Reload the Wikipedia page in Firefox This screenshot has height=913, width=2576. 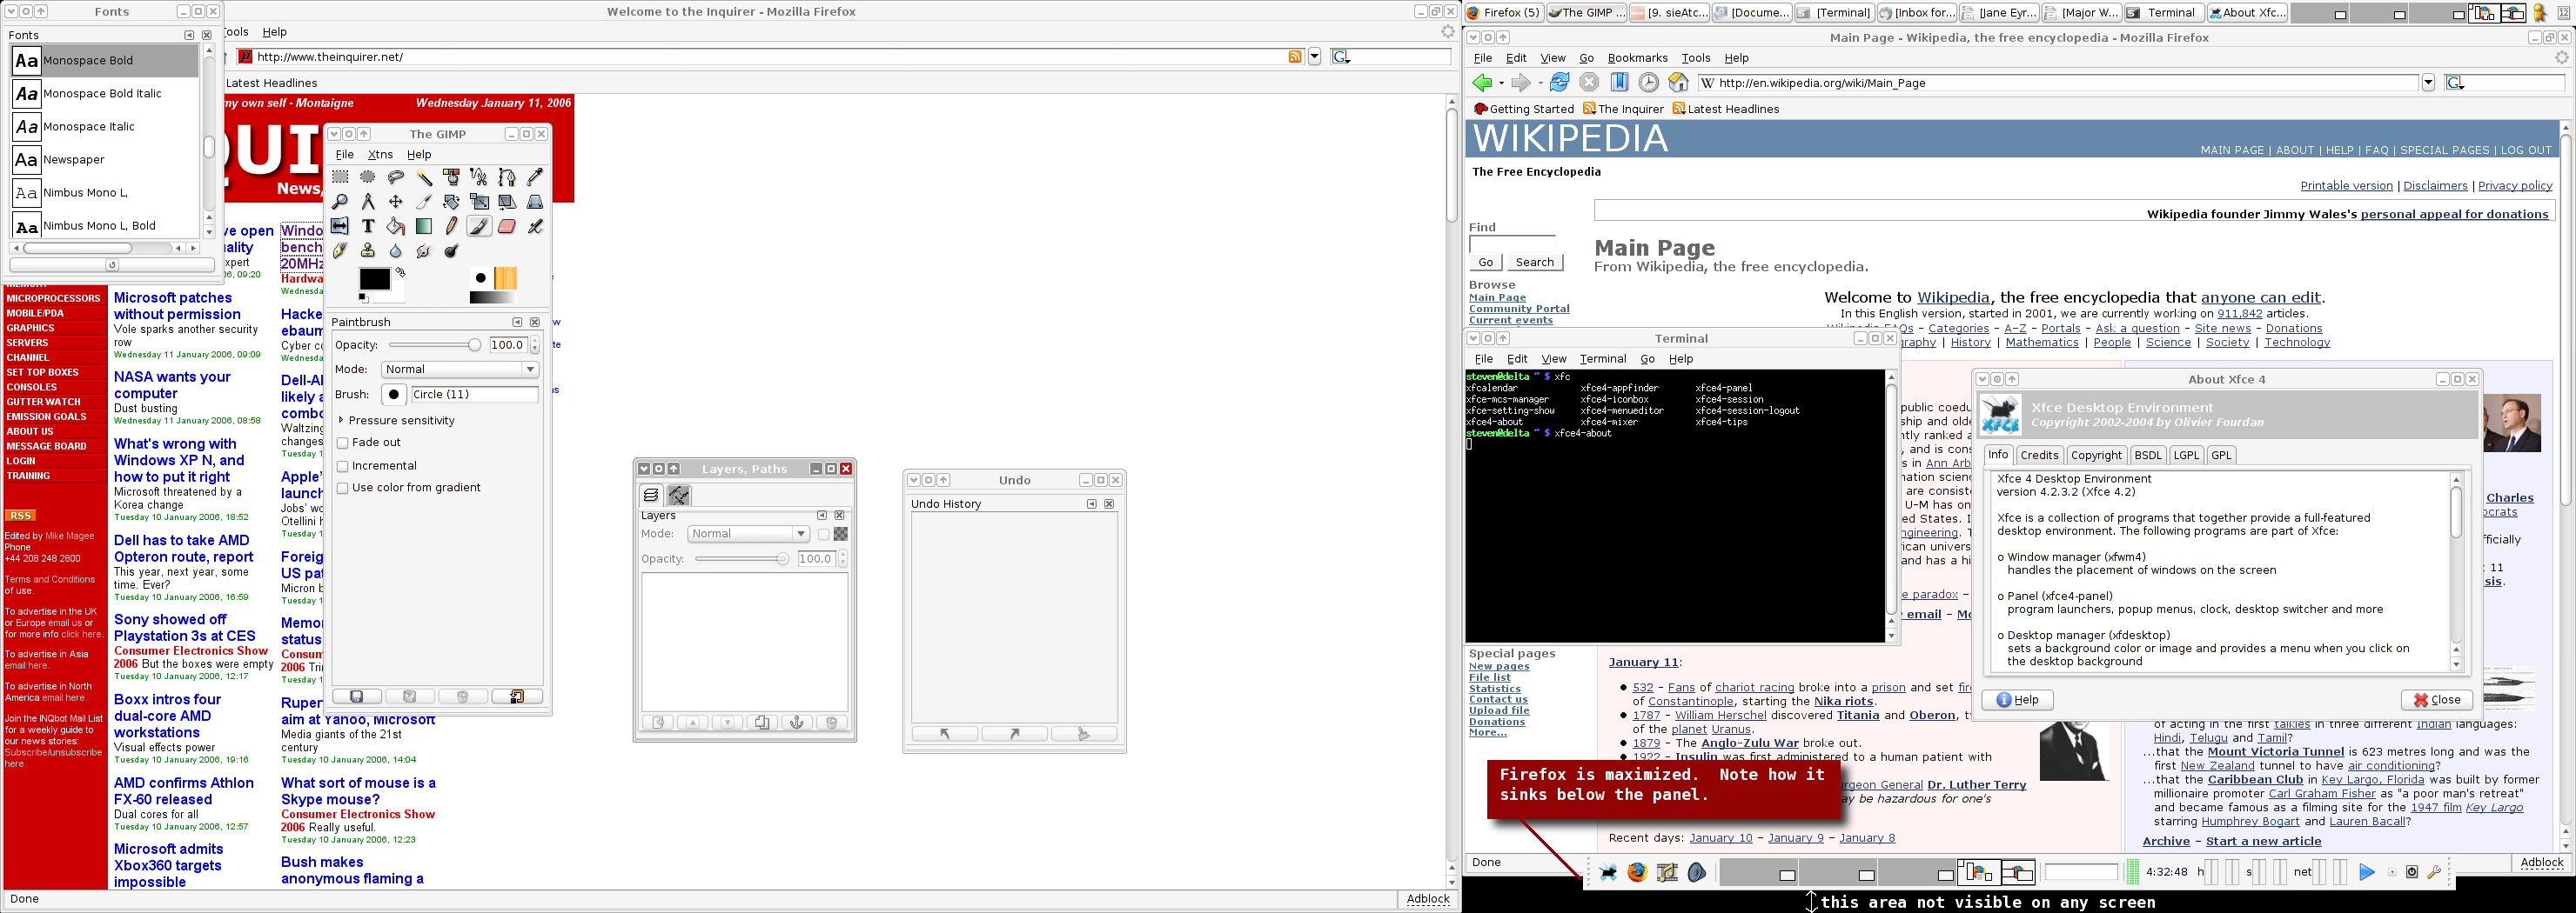click(1559, 83)
